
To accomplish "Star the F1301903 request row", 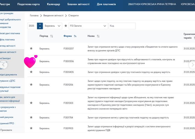I will pos(31,128).
